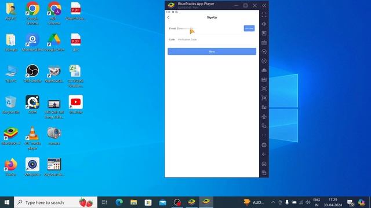Show recent apps using bottom sidebar icon
Screen dimensions: 371x208
[x=264, y=173]
